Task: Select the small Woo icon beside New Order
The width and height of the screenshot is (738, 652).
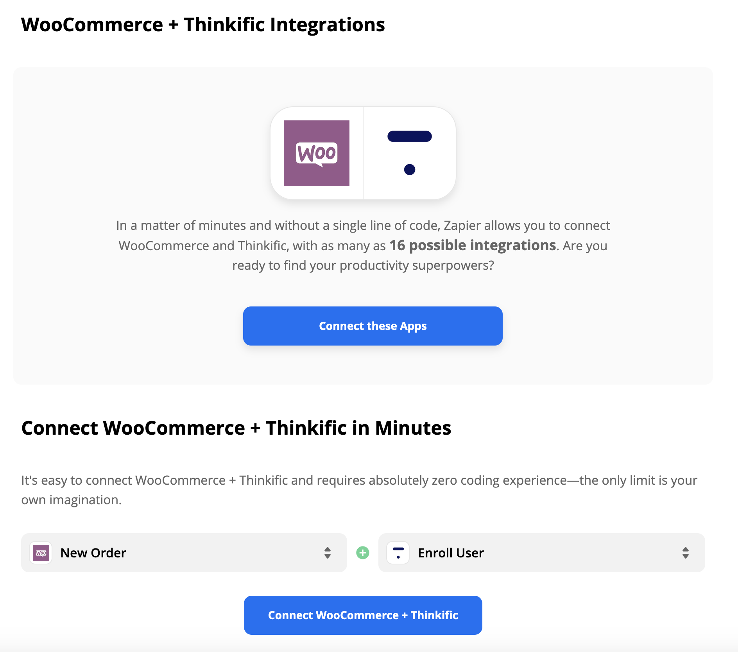Action: pos(41,553)
